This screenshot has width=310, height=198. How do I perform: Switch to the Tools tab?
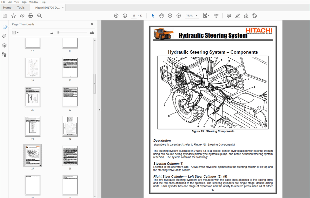(21, 7)
